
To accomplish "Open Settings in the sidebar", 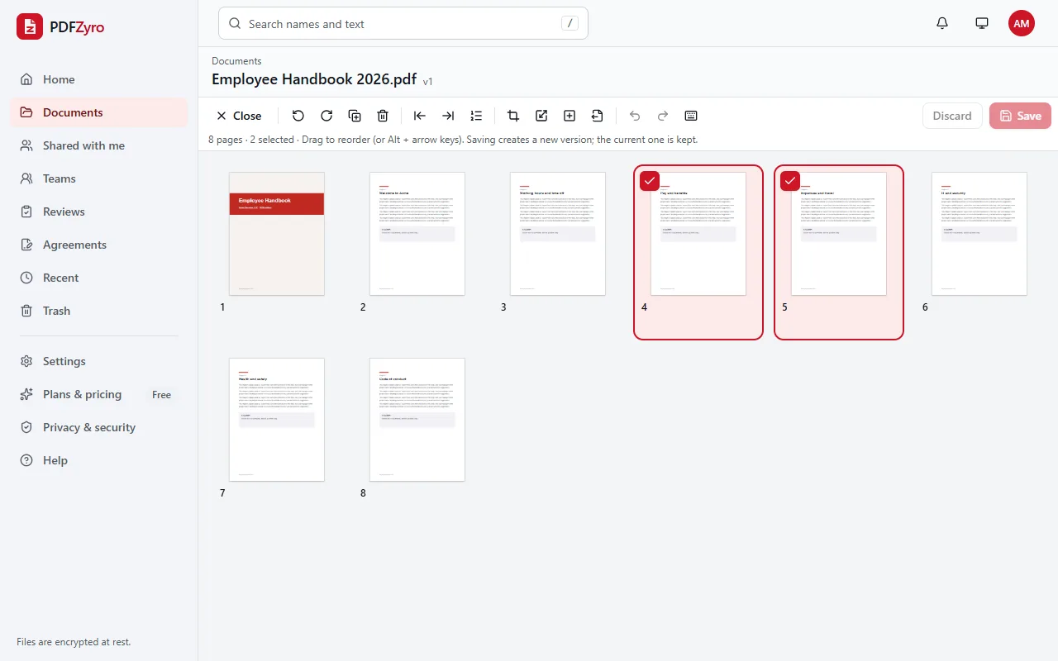I will tap(99, 361).
